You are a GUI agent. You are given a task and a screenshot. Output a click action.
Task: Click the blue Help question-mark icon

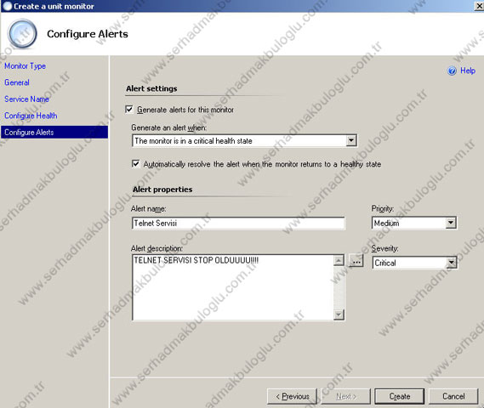[x=452, y=71]
